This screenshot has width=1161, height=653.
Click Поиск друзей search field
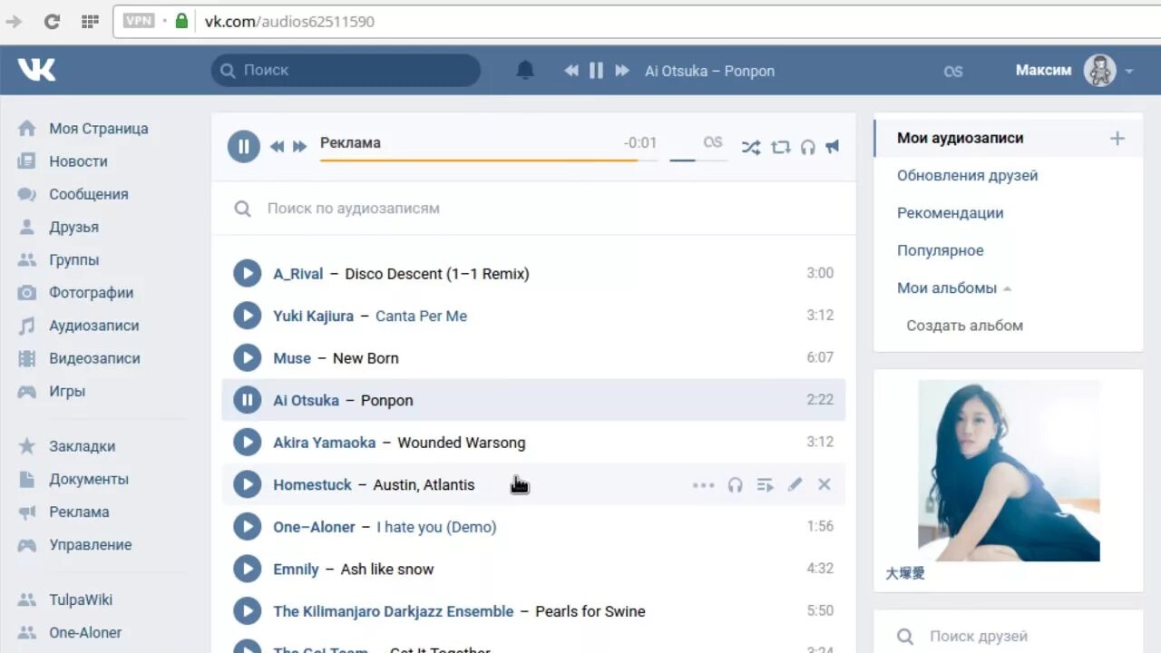(x=1008, y=637)
